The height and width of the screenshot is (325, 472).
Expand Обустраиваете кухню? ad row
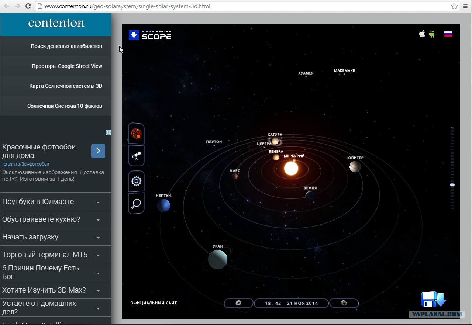tap(56, 219)
